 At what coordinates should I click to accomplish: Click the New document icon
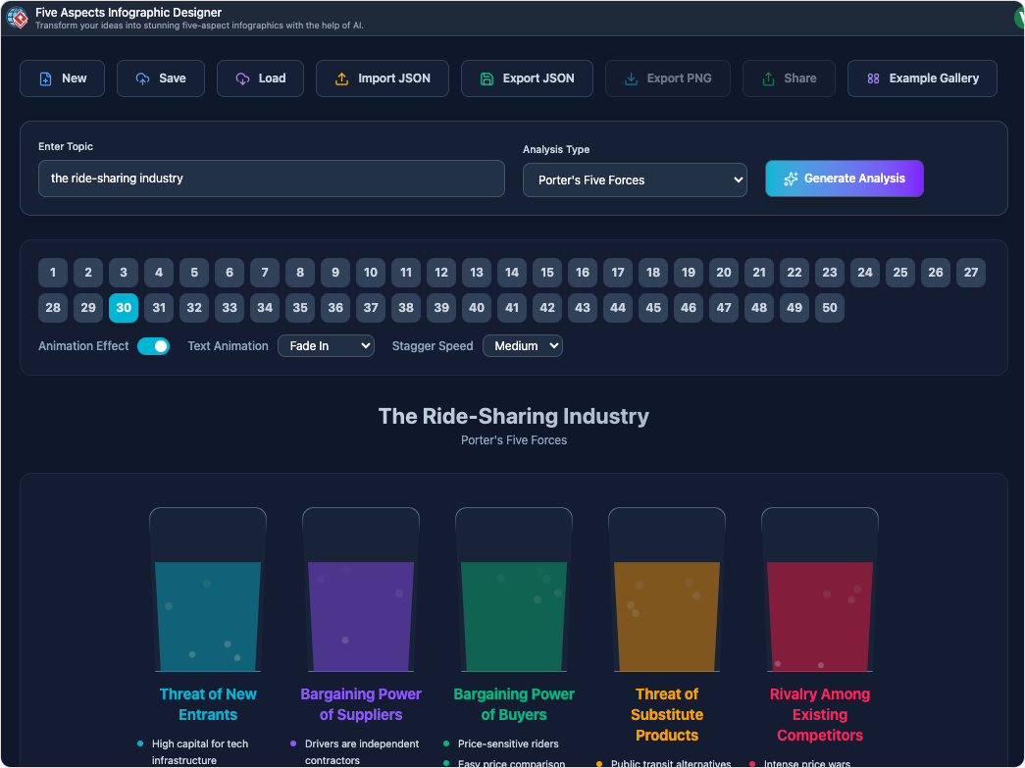tap(46, 79)
